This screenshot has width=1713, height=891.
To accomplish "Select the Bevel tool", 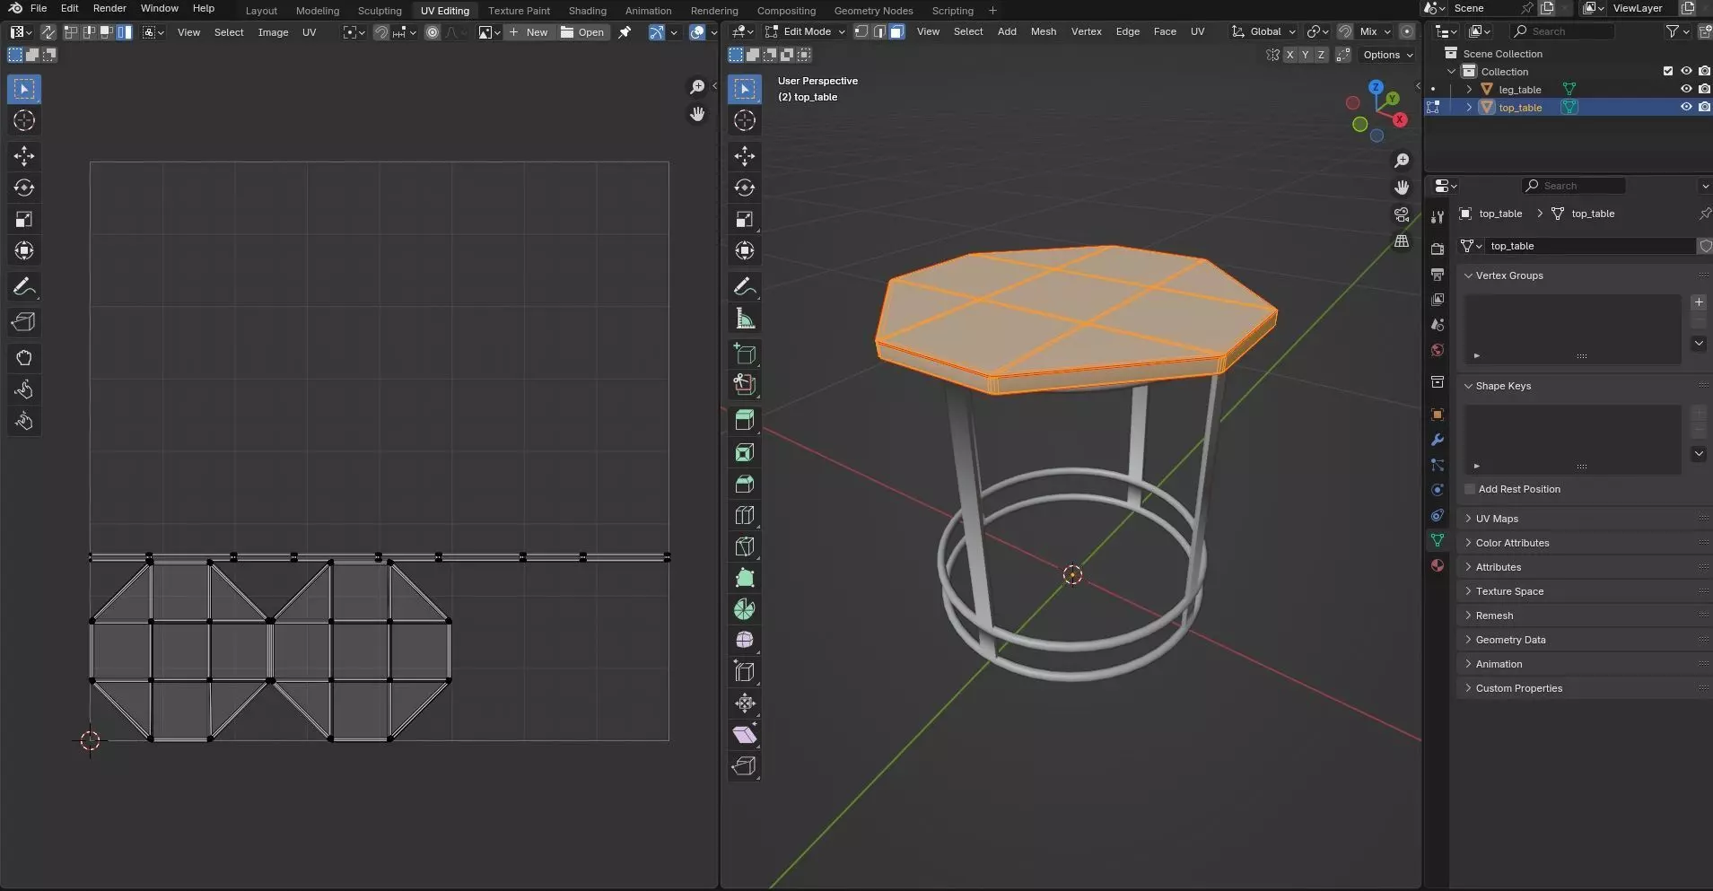I will (x=745, y=484).
